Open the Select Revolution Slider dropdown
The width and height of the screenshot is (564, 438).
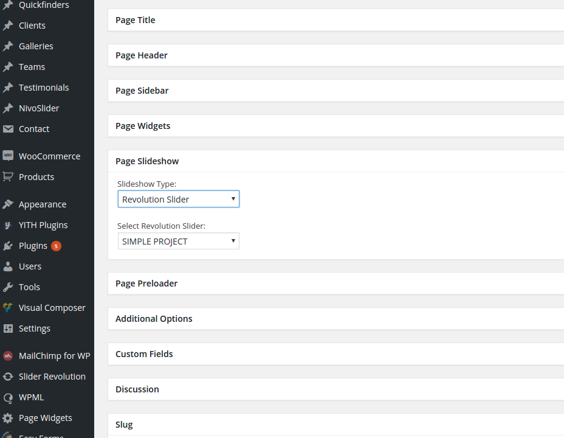[178, 242]
